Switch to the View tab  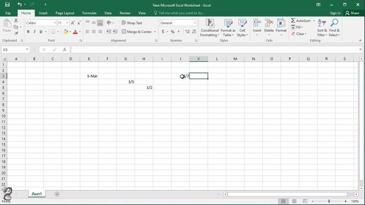pos(142,13)
